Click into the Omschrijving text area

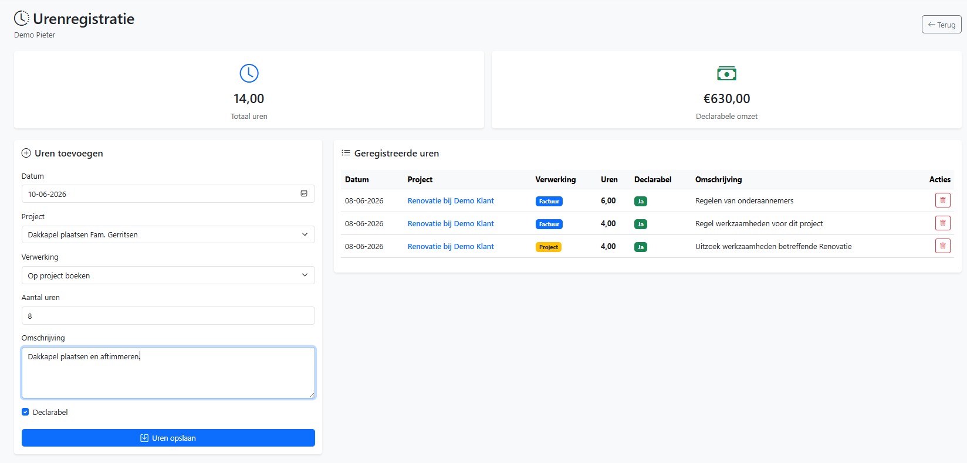click(x=168, y=373)
